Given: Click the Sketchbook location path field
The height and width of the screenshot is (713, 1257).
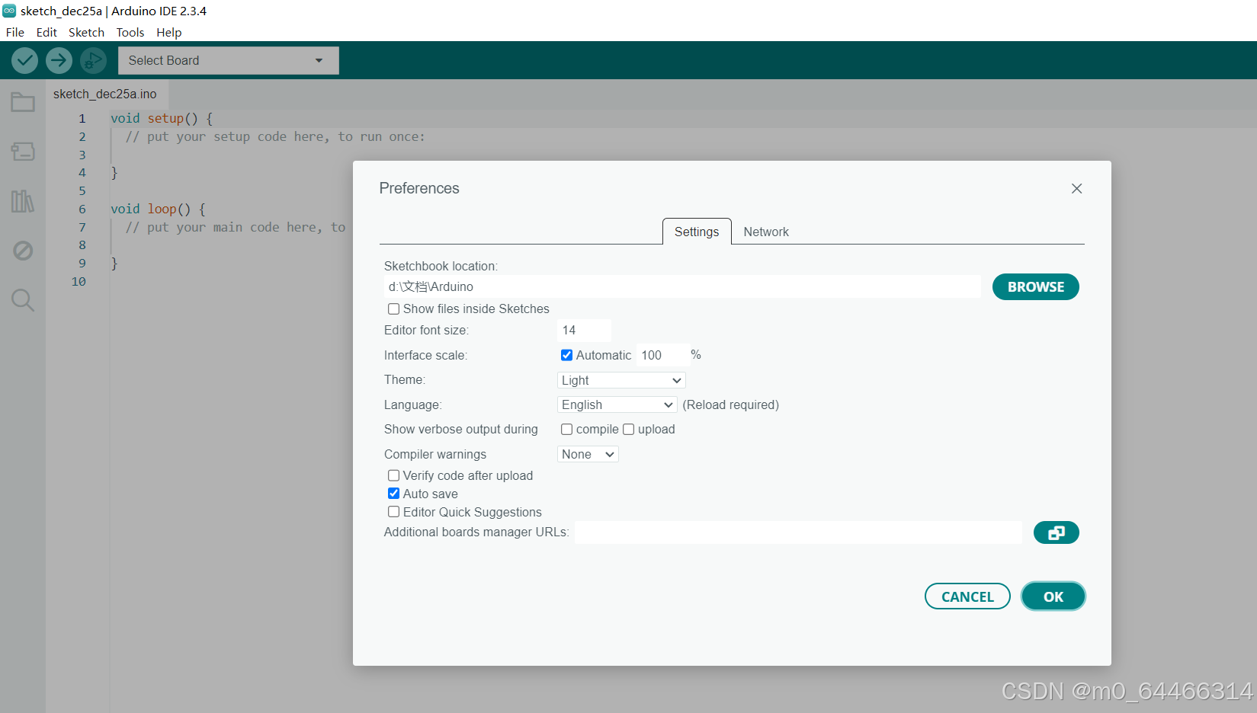Looking at the screenshot, I should coord(682,286).
